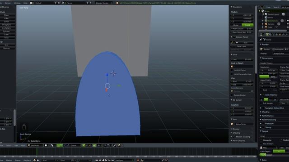Play animation forward in timeline
Image resolution: width=289 pixels, height=162 pixels.
pyautogui.click(x=106, y=160)
